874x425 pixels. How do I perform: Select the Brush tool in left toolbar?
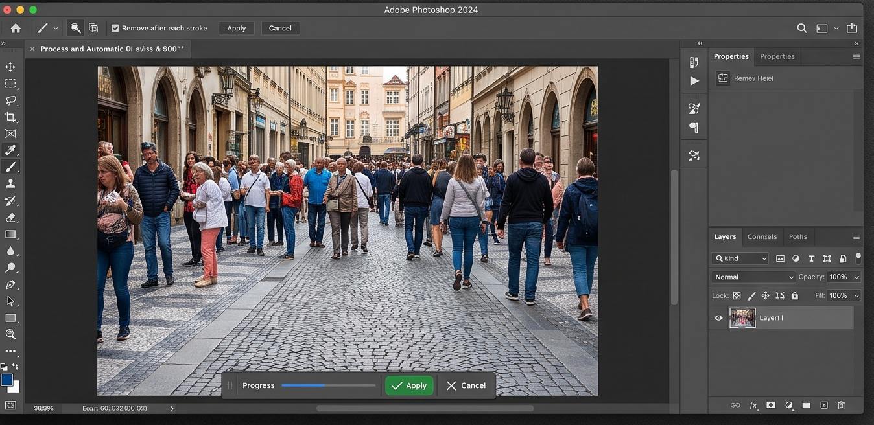click(x=10, y=167)
